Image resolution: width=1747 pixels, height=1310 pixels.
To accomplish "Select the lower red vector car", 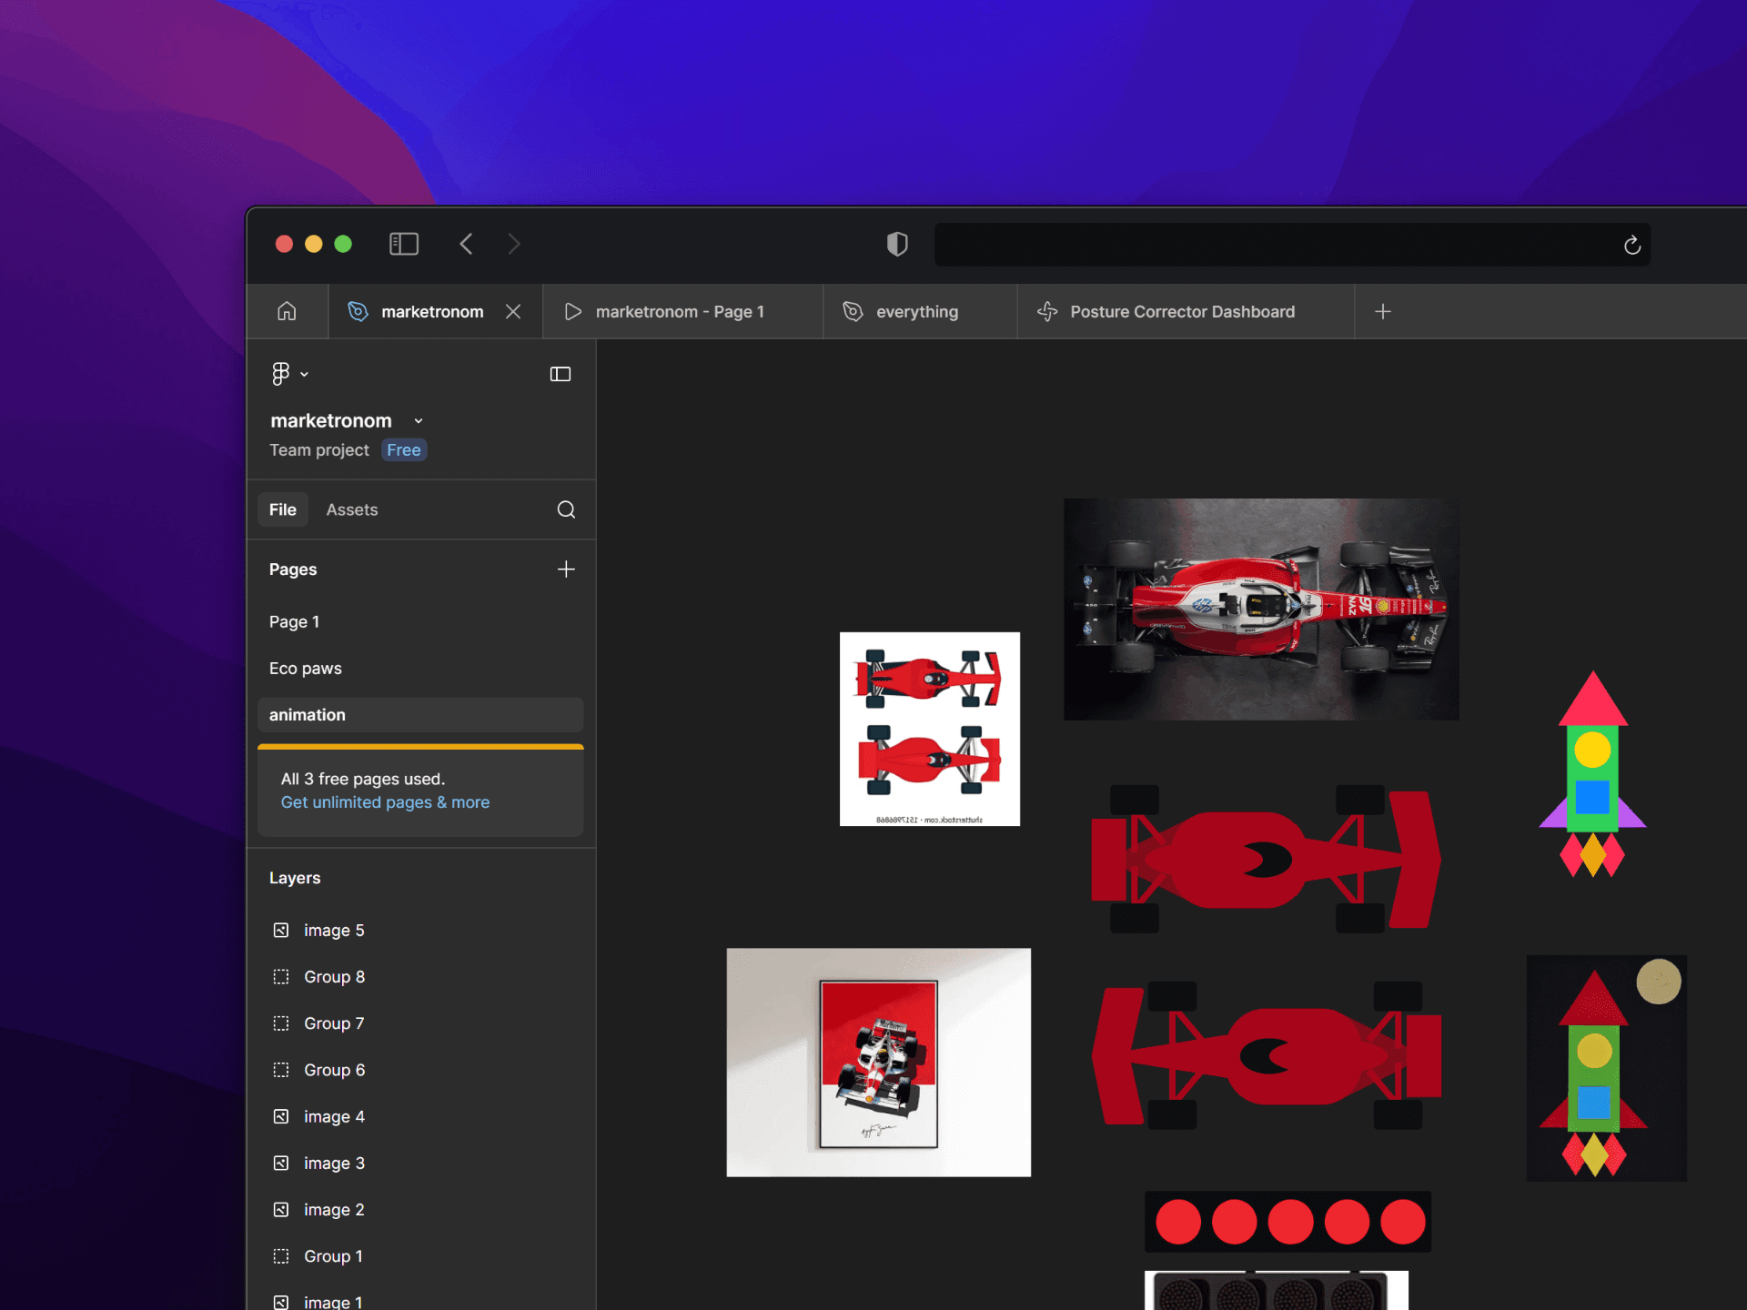I will coord(1267,1055).
